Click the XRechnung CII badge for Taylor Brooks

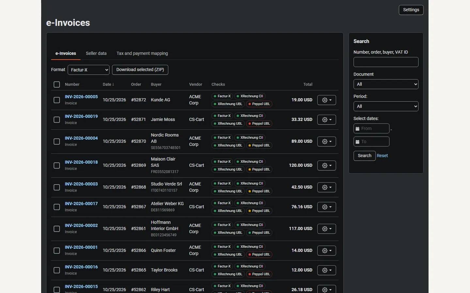pos(250,266)
